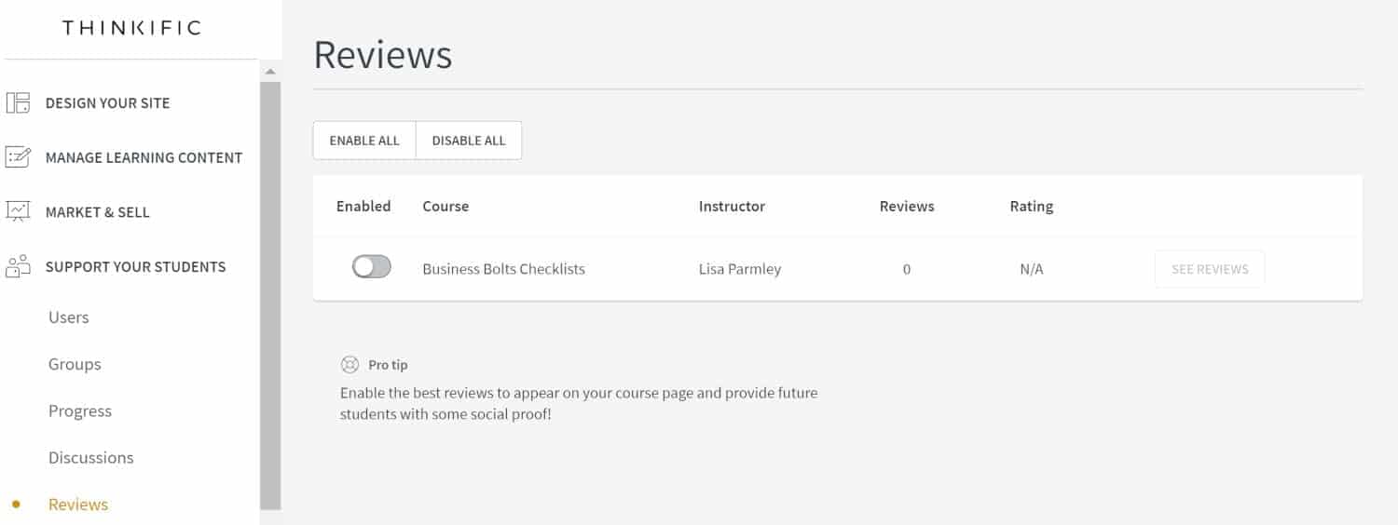
Task: Click the sidebar scrollbar up arrow
Action: click(270, 72)
